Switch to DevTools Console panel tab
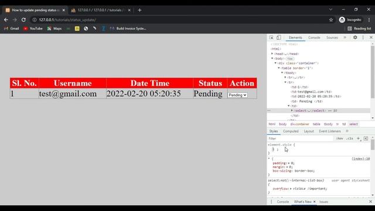This screenshot has height=211, width=375. (314, 38)
